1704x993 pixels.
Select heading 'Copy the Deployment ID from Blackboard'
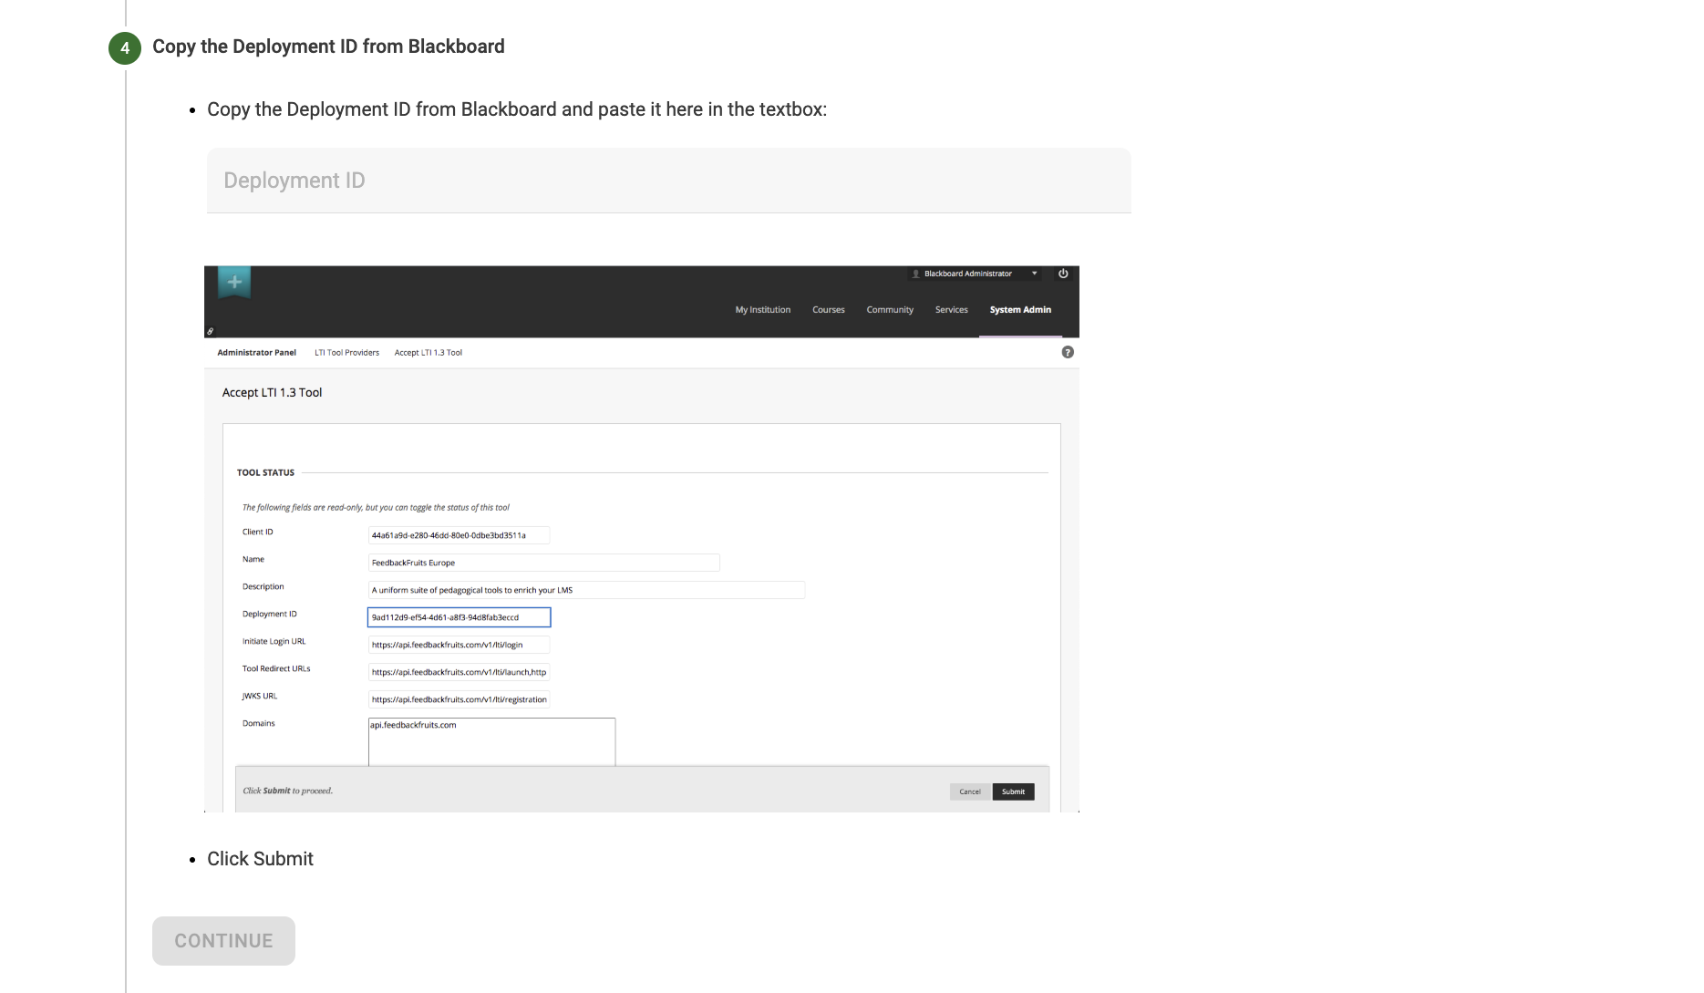click(x=328, y=47)
